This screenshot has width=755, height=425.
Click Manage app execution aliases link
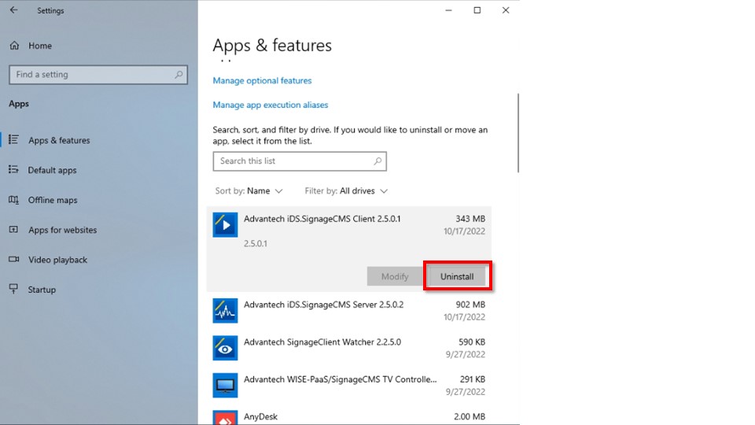(x=271, y=105)
